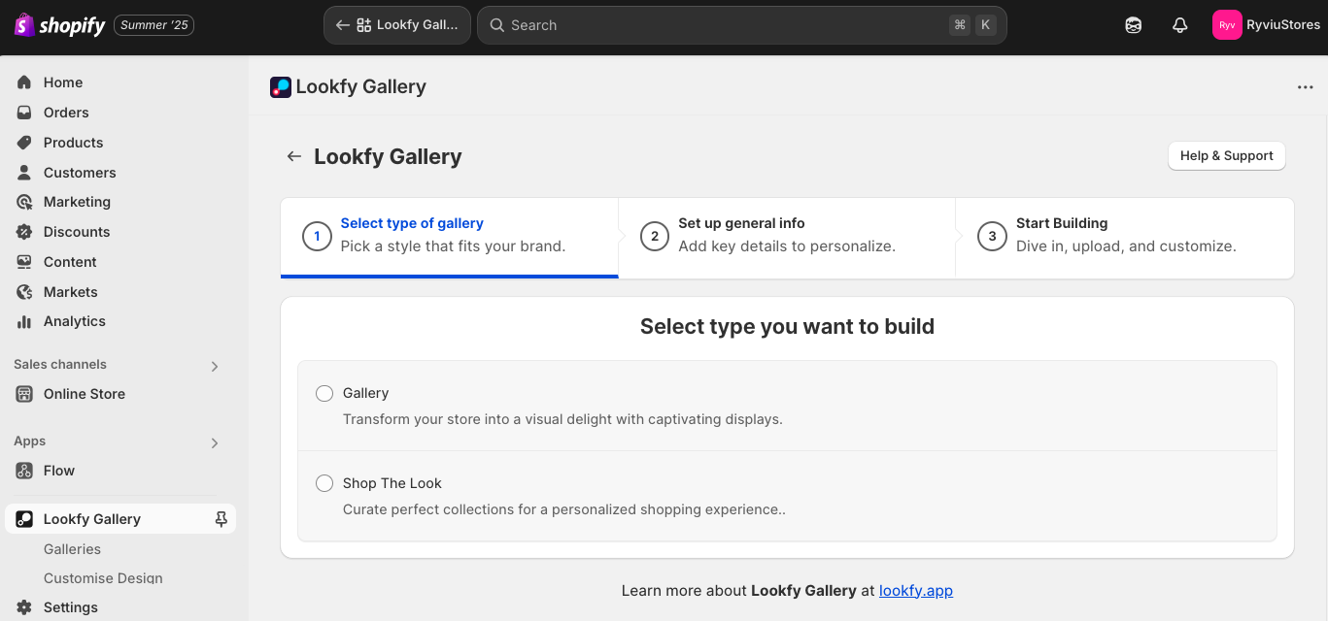The height and width of the screenshot is (621, 1328).
Task: Select the Start Building step tab
Action: [1125, 237]
